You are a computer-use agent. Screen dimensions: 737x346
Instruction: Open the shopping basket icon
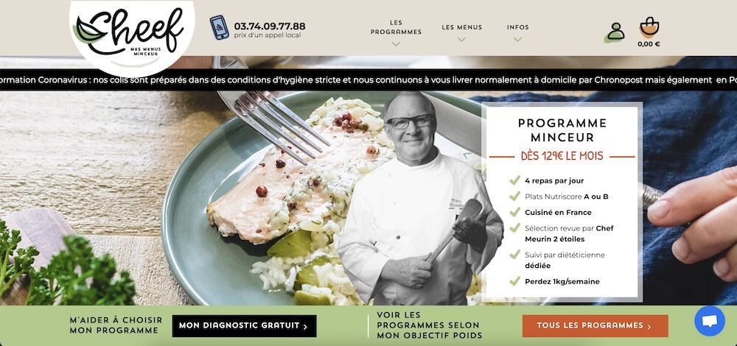tap(649, 27)
